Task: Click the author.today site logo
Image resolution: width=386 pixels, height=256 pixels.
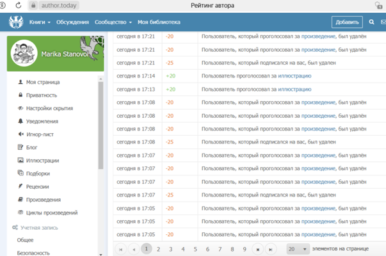Action: [15, 22]
